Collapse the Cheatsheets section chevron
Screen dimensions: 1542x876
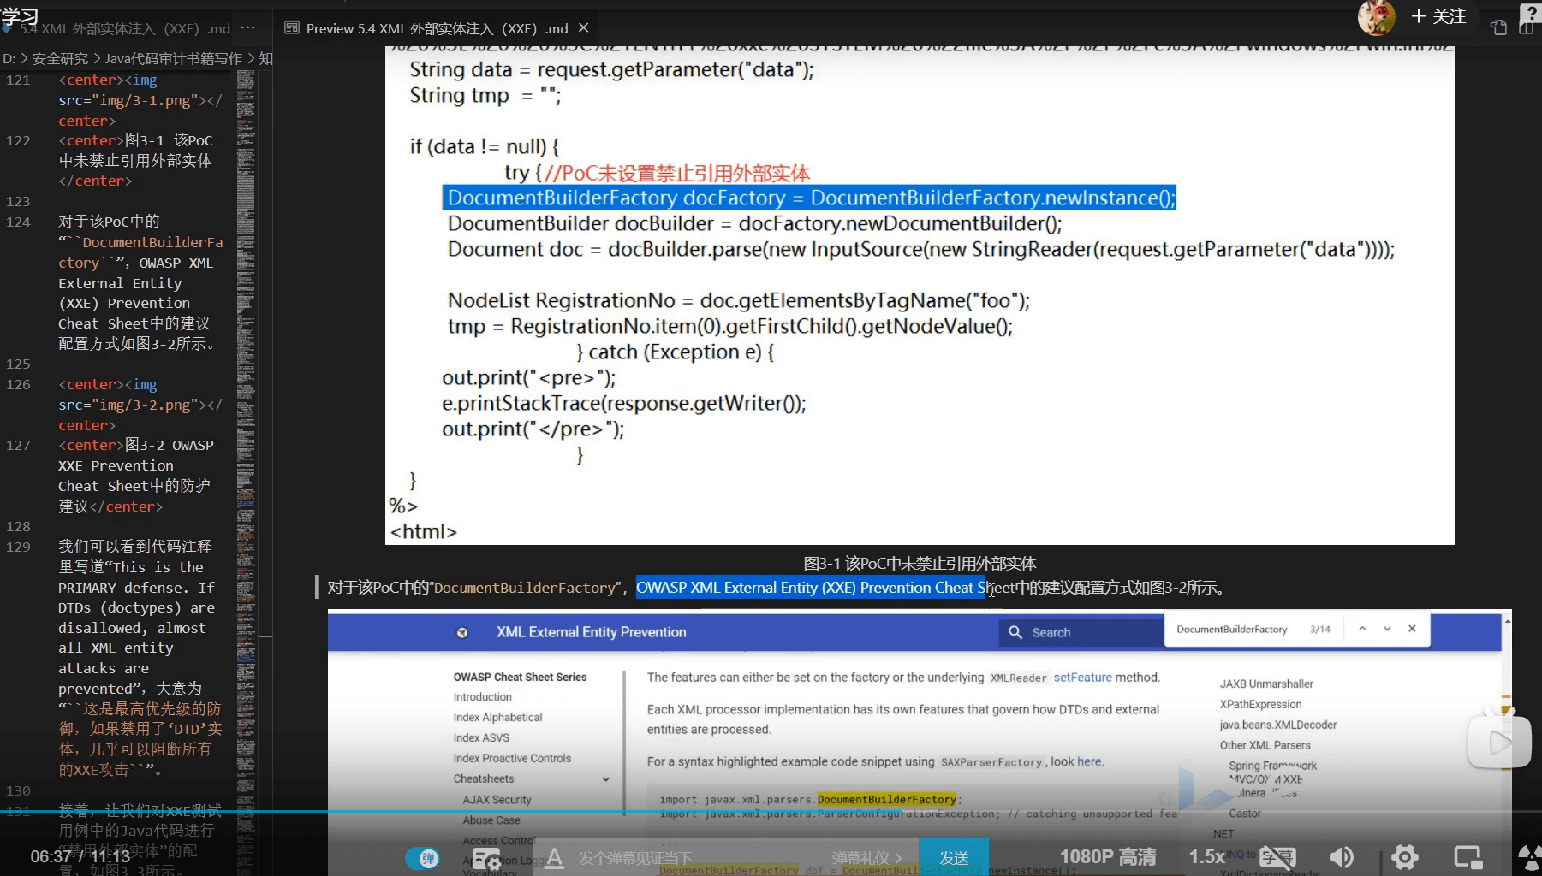pos(605,779)
